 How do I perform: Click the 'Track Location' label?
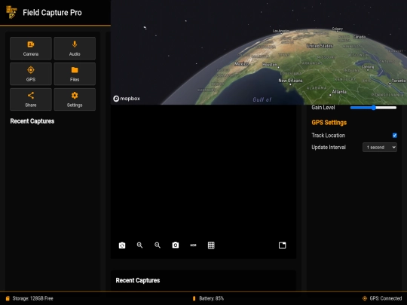pos(328,136)
